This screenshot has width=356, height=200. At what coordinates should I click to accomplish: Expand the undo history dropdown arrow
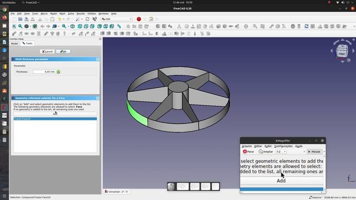63,19
